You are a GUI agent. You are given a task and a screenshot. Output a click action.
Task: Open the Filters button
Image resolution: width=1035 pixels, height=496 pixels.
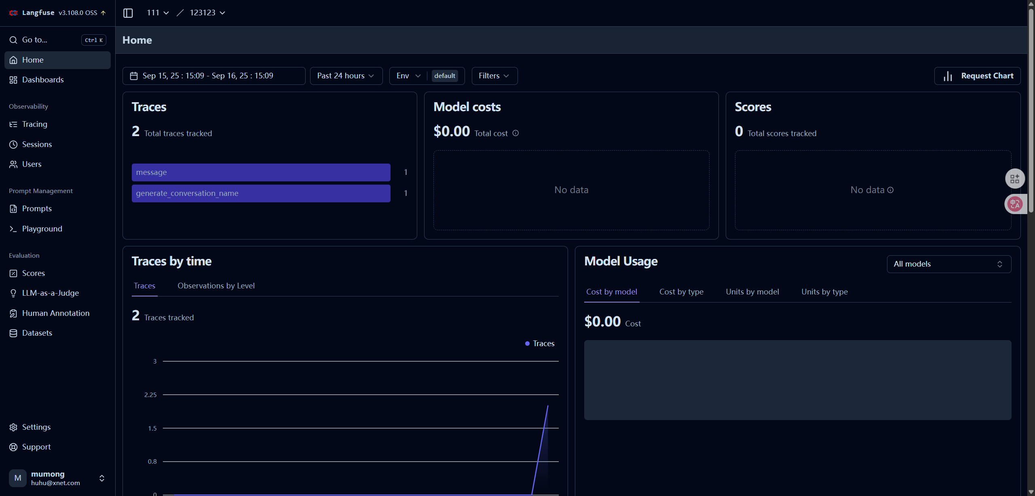(x=494, y=76)
